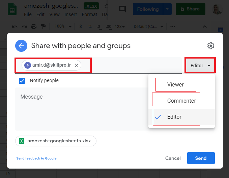The image size is (229, 178).
Task: Open the Calendar side panel icon
Action: point(220,30)
